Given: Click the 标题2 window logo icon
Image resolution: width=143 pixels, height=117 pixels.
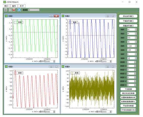Looking at the screenshot, I should pyautogui.click(x=63, y=16).
